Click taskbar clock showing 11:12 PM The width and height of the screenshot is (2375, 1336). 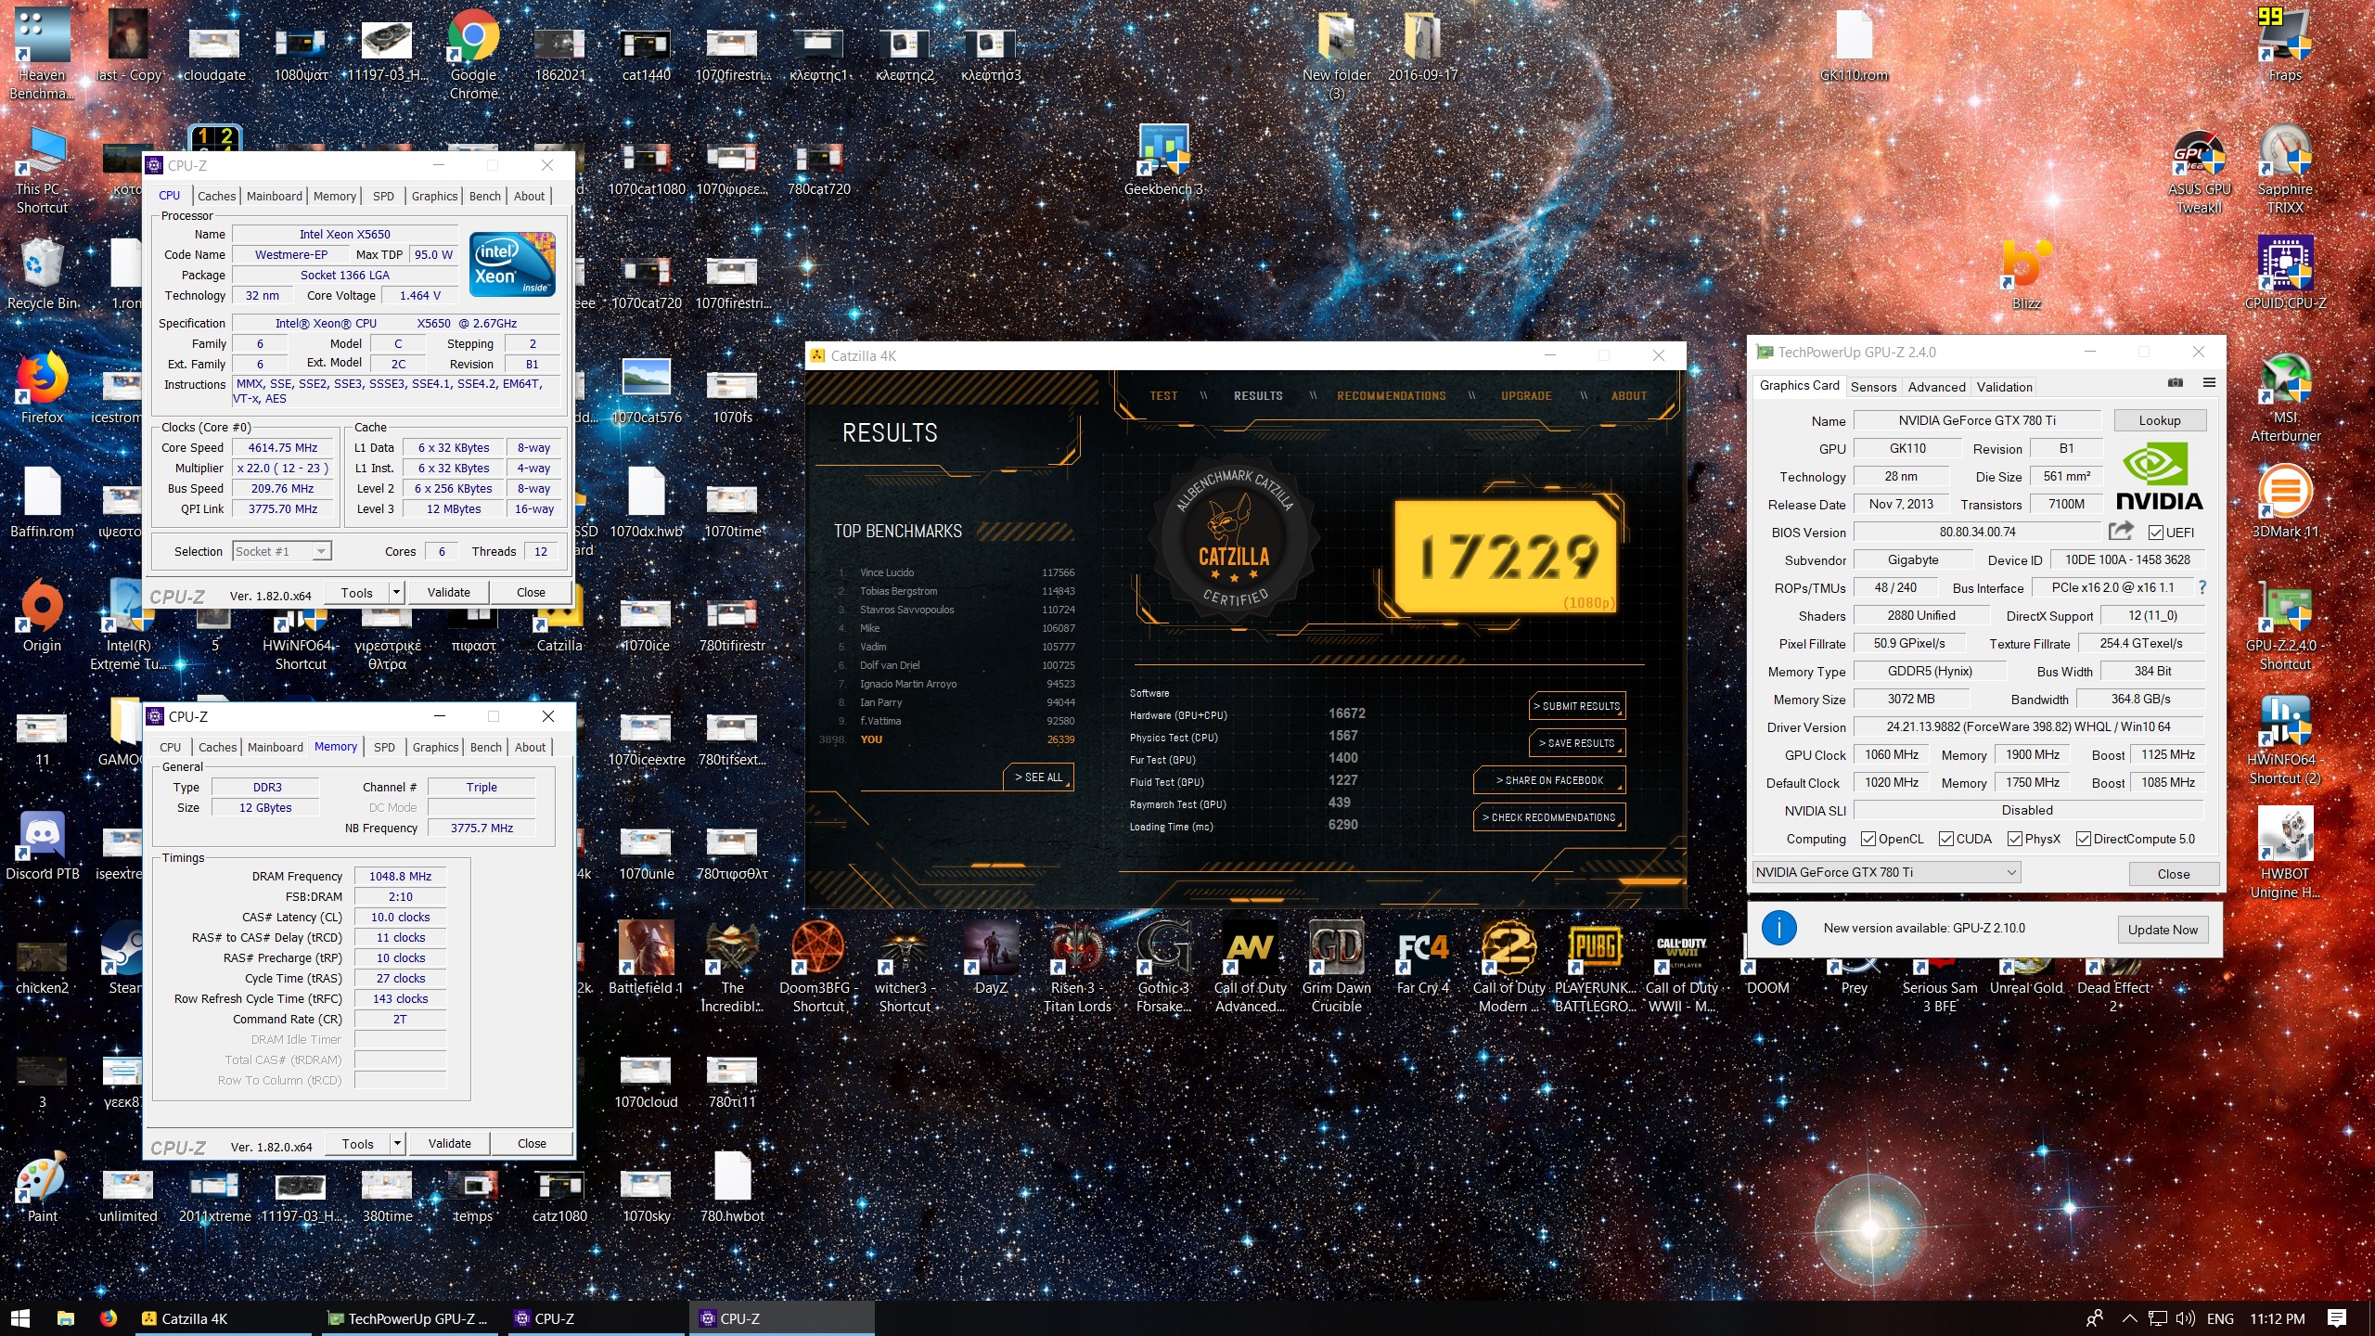[x=2277, y=1318]
